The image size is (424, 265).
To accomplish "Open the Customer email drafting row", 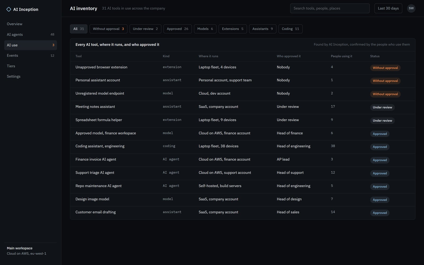I will [242, 213].
